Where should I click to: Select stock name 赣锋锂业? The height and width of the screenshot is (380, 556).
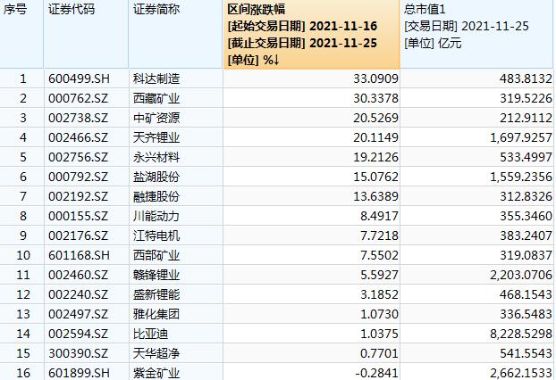[156, 275]
